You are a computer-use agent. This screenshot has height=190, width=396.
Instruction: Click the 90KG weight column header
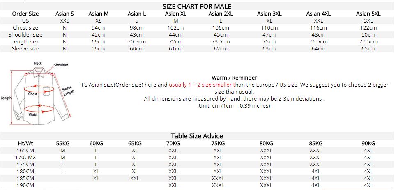[368, 144]
